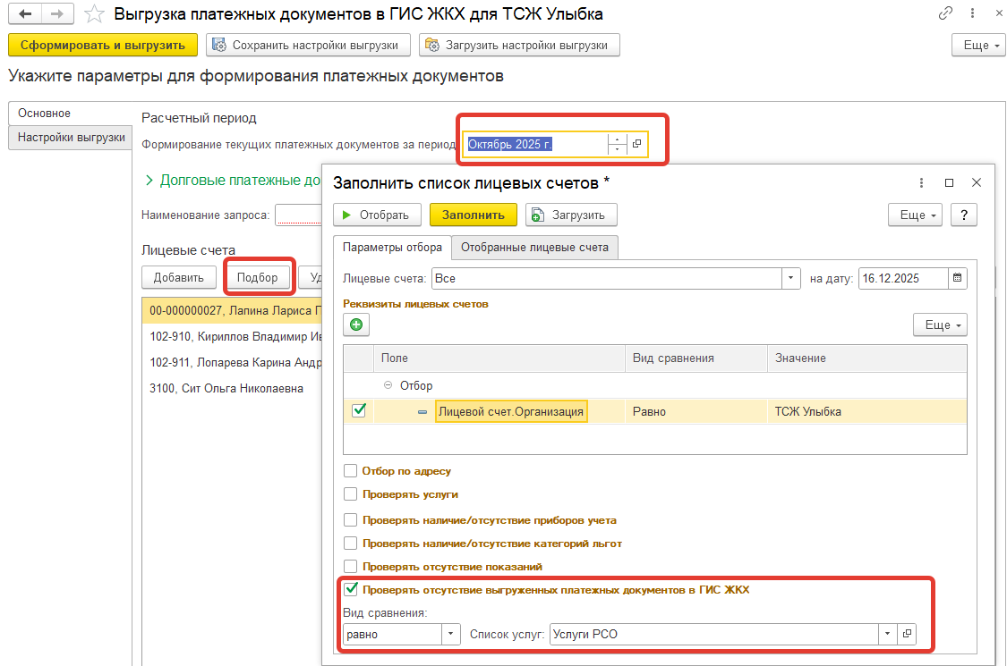Open calendar picker next to date 16.12.2025
The width and height of the screenshot is (1007, 666).
pos(958,278)
